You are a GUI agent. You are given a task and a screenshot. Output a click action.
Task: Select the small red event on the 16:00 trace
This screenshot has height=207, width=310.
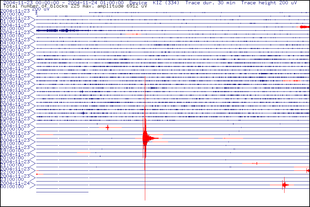coord(108,127)
